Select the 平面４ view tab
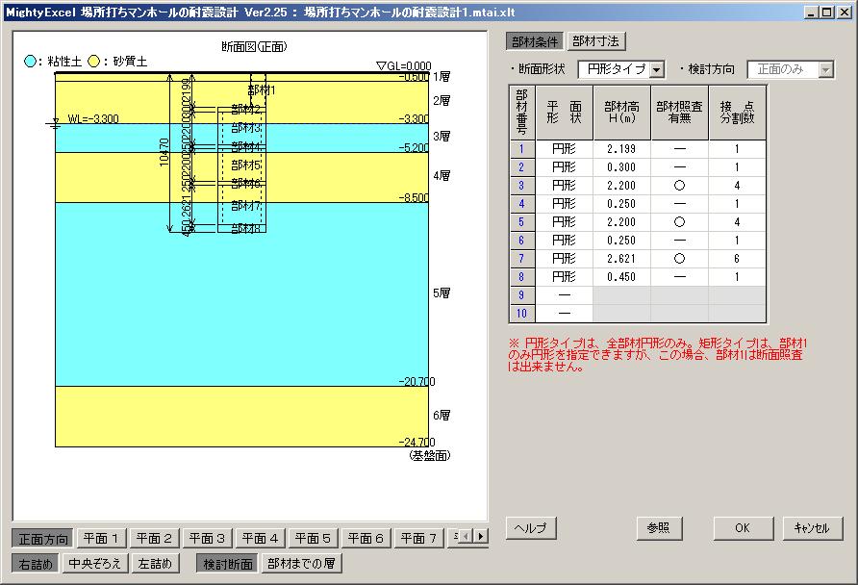Image resolution: width=858 pixels, height=585 pixels. tap(261, 539)
